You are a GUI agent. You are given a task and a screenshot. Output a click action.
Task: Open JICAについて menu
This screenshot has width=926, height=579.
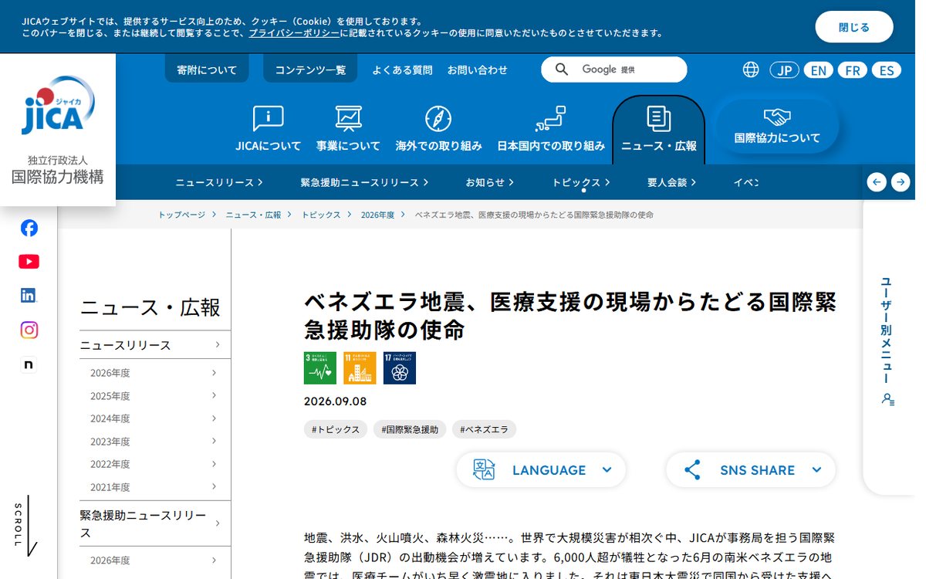(268, 128)
